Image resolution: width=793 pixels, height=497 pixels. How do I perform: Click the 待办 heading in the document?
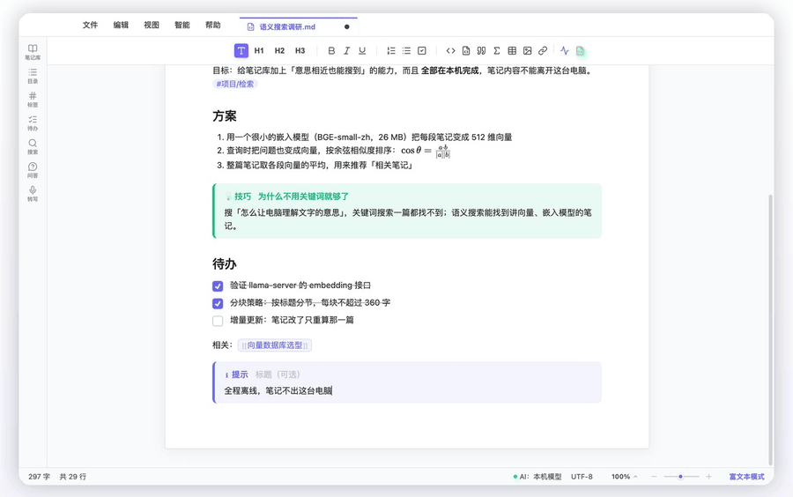point(225,263)
